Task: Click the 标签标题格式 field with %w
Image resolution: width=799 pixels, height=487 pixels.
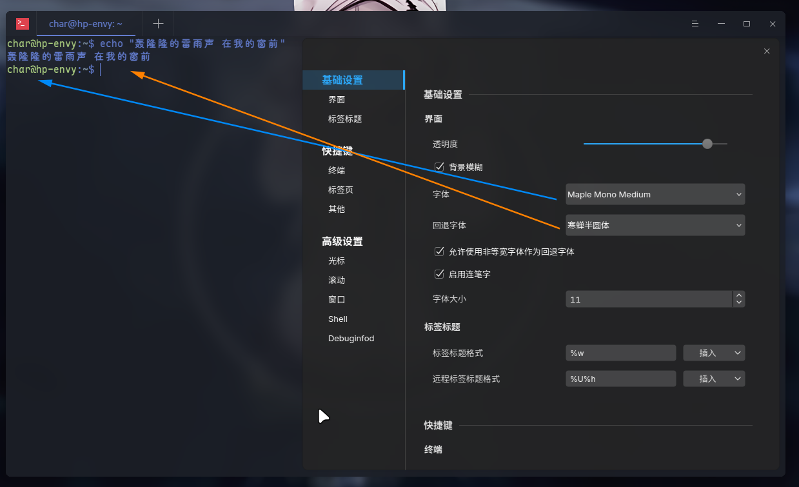Action: pos(620,353)
